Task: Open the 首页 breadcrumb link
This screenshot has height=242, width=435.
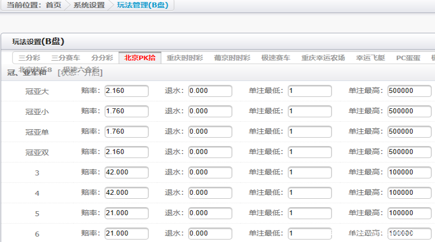Action: (53, 5)
